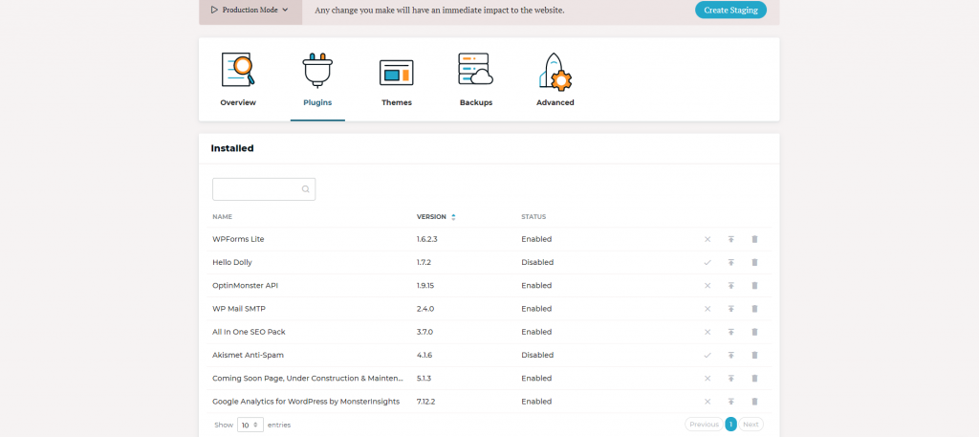Screen dimensions: 979x437
Task: Click the Disabled status of Akismet Anti-Spam
Action: coord(537,355)
